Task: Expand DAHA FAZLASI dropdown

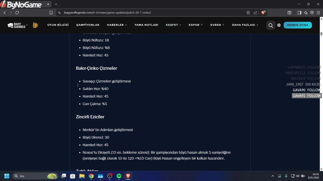Action: (245, 25)
